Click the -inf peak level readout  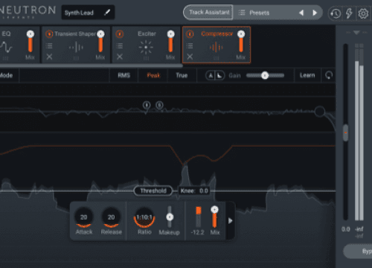point(359,229)
